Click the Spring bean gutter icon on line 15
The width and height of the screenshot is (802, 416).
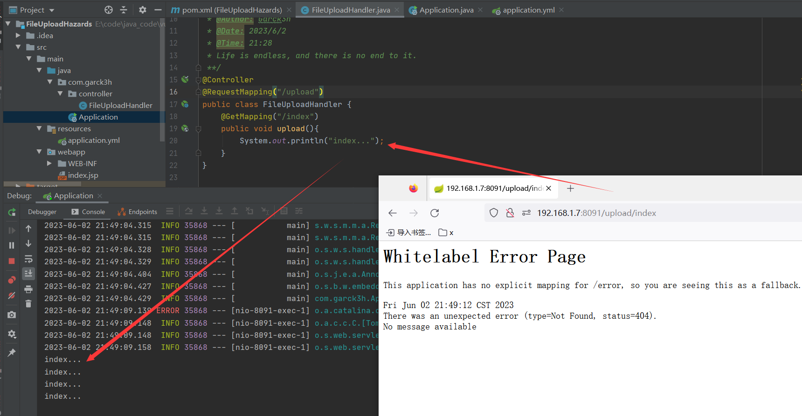pos(185,79)
